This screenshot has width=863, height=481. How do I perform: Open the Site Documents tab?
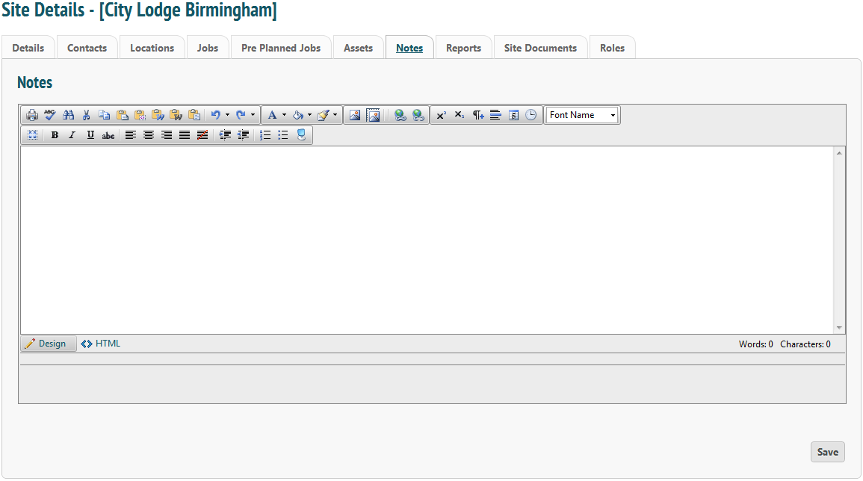(540, 48)
